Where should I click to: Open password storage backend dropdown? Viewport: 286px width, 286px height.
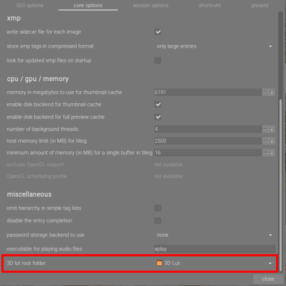pyautogui.click(x=214, y=235)
